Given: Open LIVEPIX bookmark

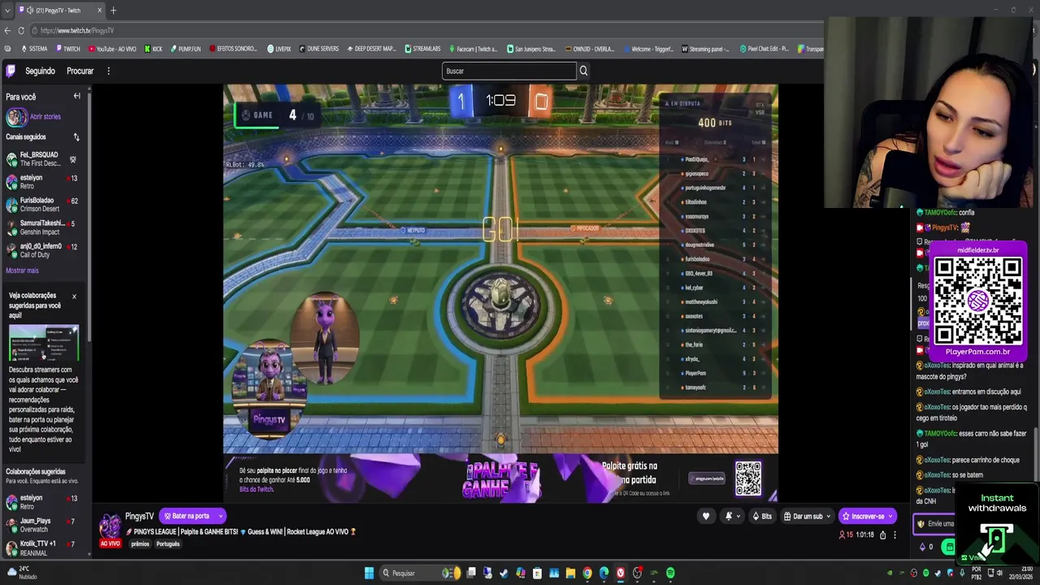Looking at the screenshot, I should pyautogui.click(x=279, y=49).
